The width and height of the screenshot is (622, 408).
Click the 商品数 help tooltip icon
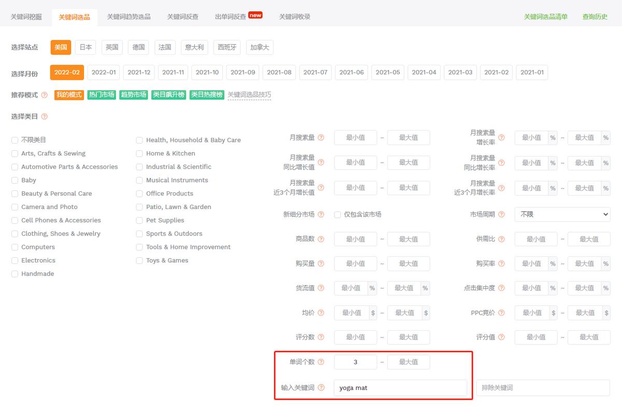(321, 239)
